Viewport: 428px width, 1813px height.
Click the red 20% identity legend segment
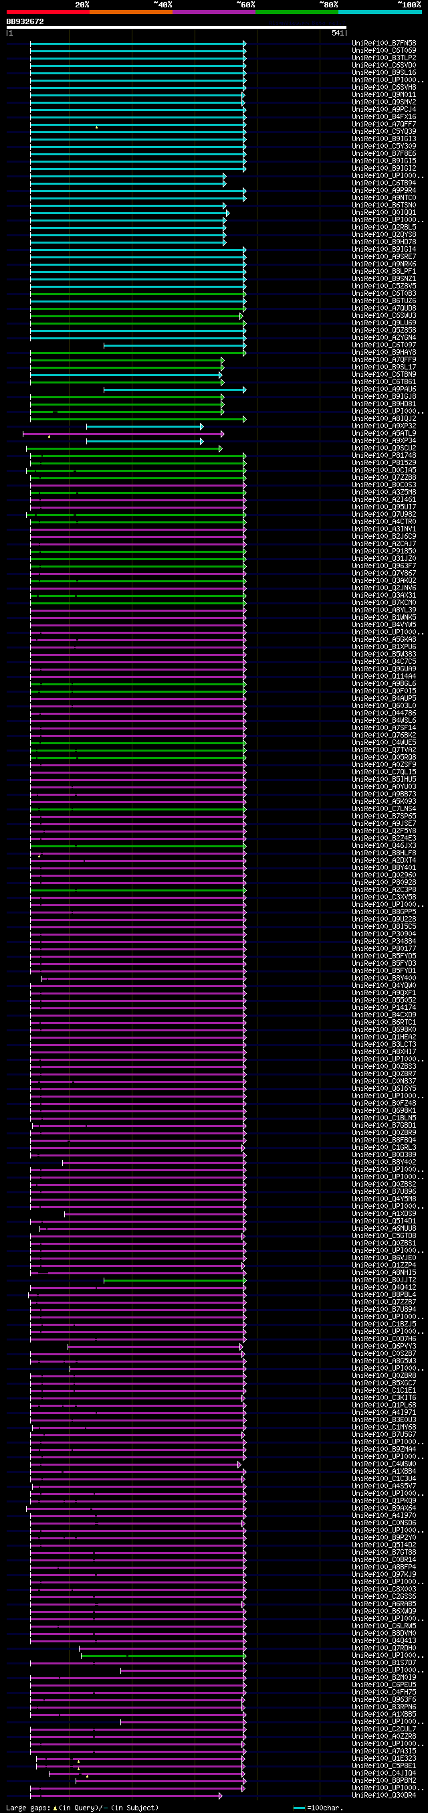click(47, 12)
